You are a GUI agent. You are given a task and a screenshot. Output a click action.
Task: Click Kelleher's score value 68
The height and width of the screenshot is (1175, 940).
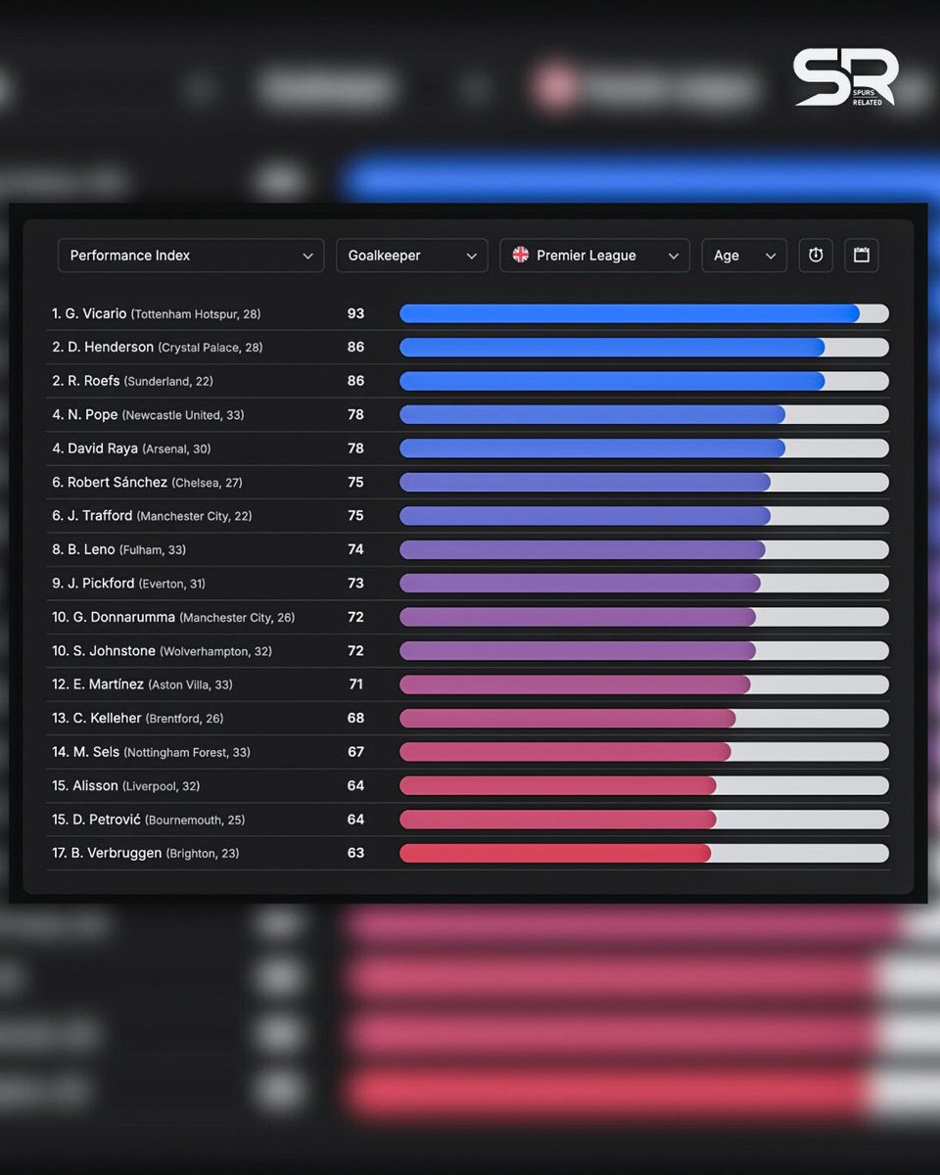point(355,718)
